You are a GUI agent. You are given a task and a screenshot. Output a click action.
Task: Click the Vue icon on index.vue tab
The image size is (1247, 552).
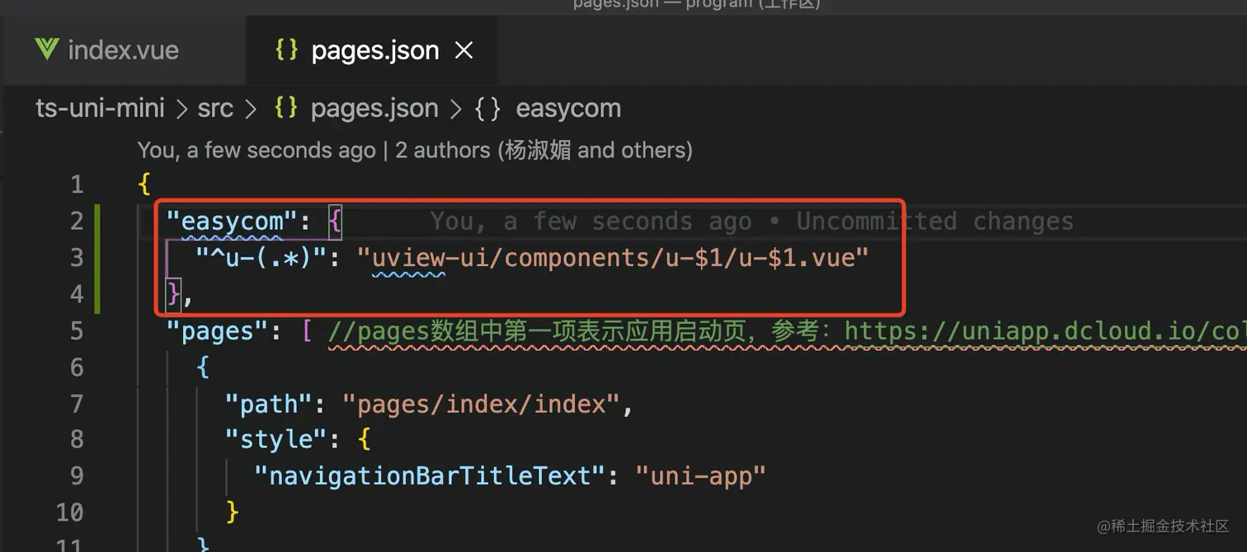point(47,49)
